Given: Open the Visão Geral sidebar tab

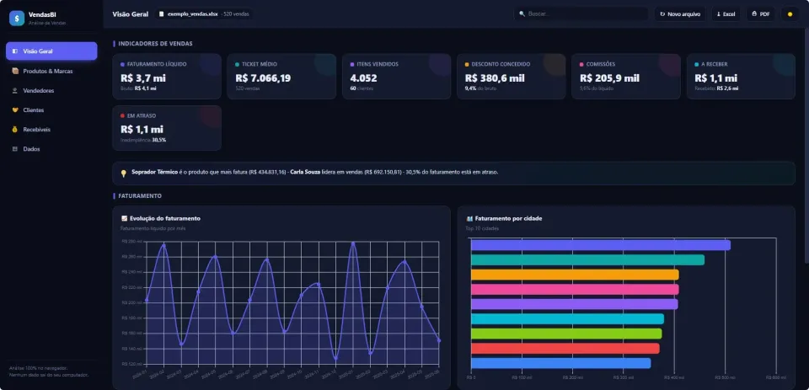Looking at the screenshot, I should point(51,51).
